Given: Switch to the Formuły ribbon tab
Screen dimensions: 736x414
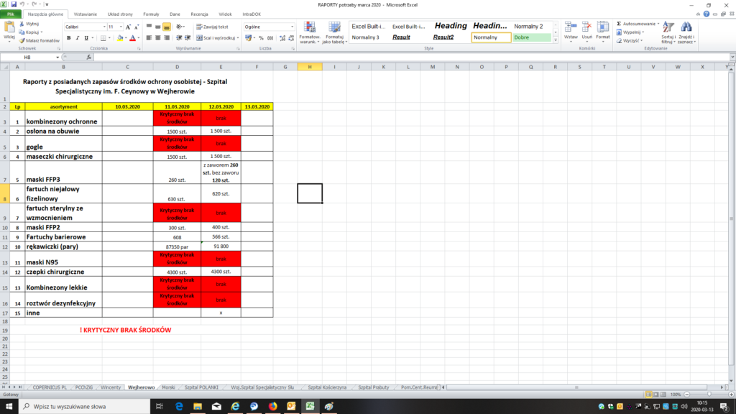Looking at the screenshot, I should coord(151,14).
